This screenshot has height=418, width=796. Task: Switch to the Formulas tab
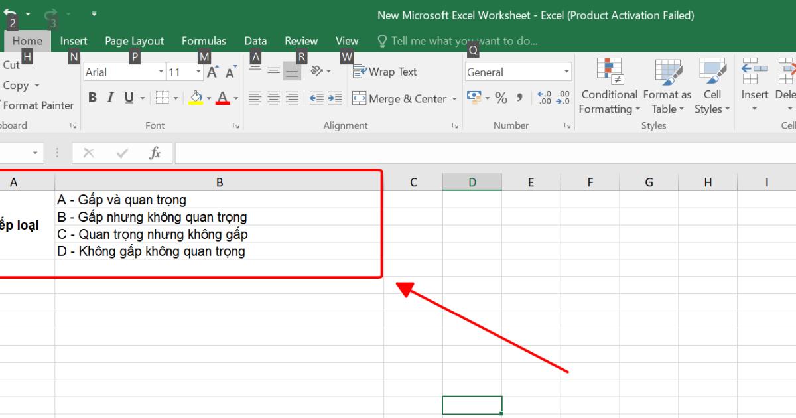(204, 41)
